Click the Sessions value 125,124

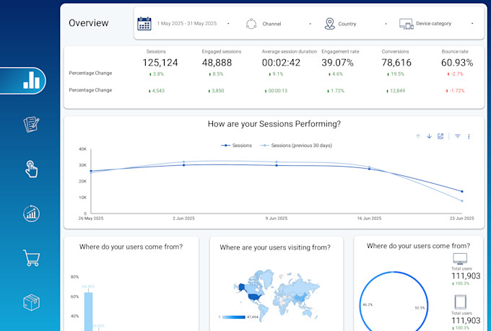coord(160,63)
